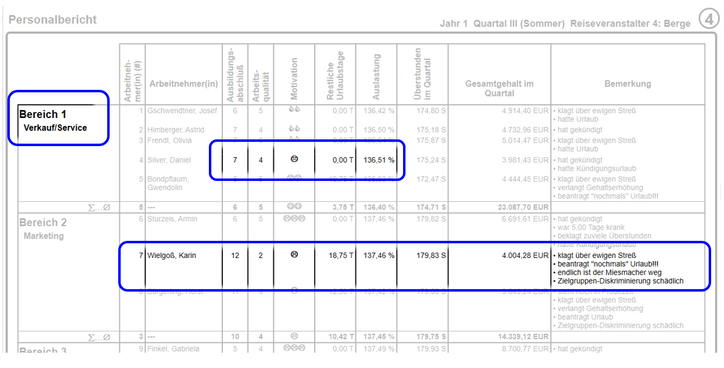Click the Auslastung column header

pyautogui.click(x=376, y=77)
